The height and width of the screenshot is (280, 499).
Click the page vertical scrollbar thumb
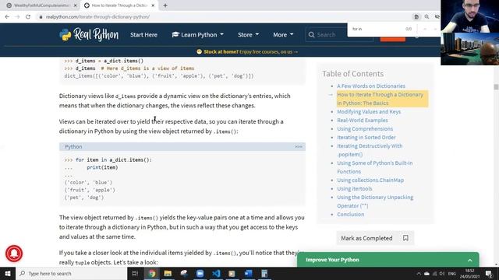pyautogui.click(x=496, y=87)
